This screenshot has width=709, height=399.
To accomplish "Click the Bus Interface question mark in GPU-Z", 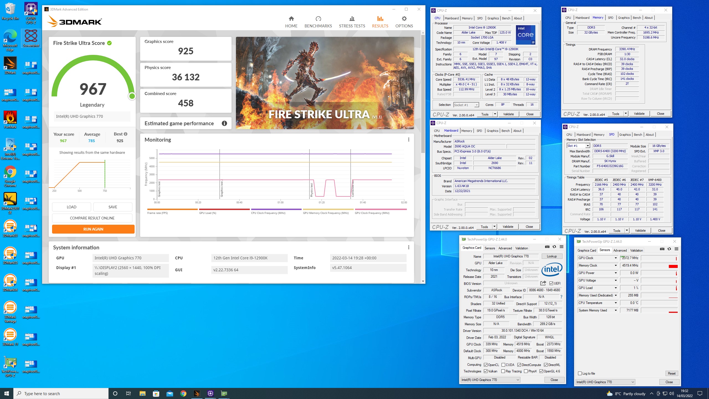I will (561, 297).
